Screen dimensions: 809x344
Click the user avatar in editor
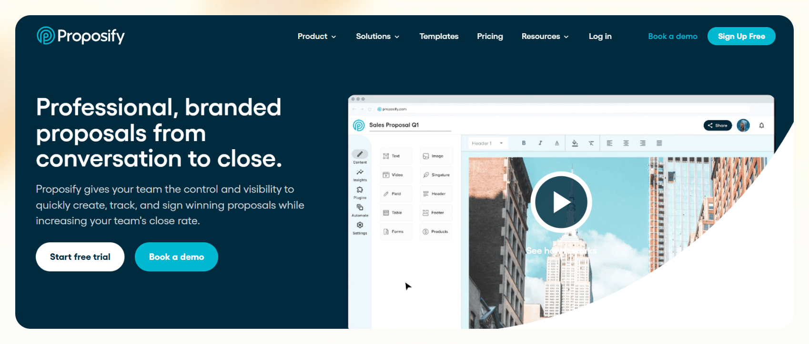743,125
